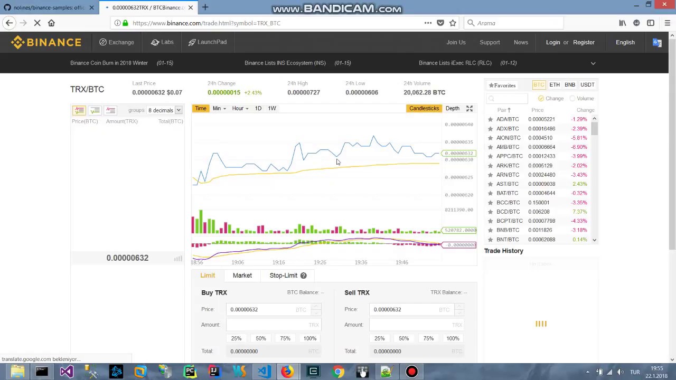Screen dimensions: 676x380
Task: Open Bandicam recorder from taskbar
Action: point(412,372)
